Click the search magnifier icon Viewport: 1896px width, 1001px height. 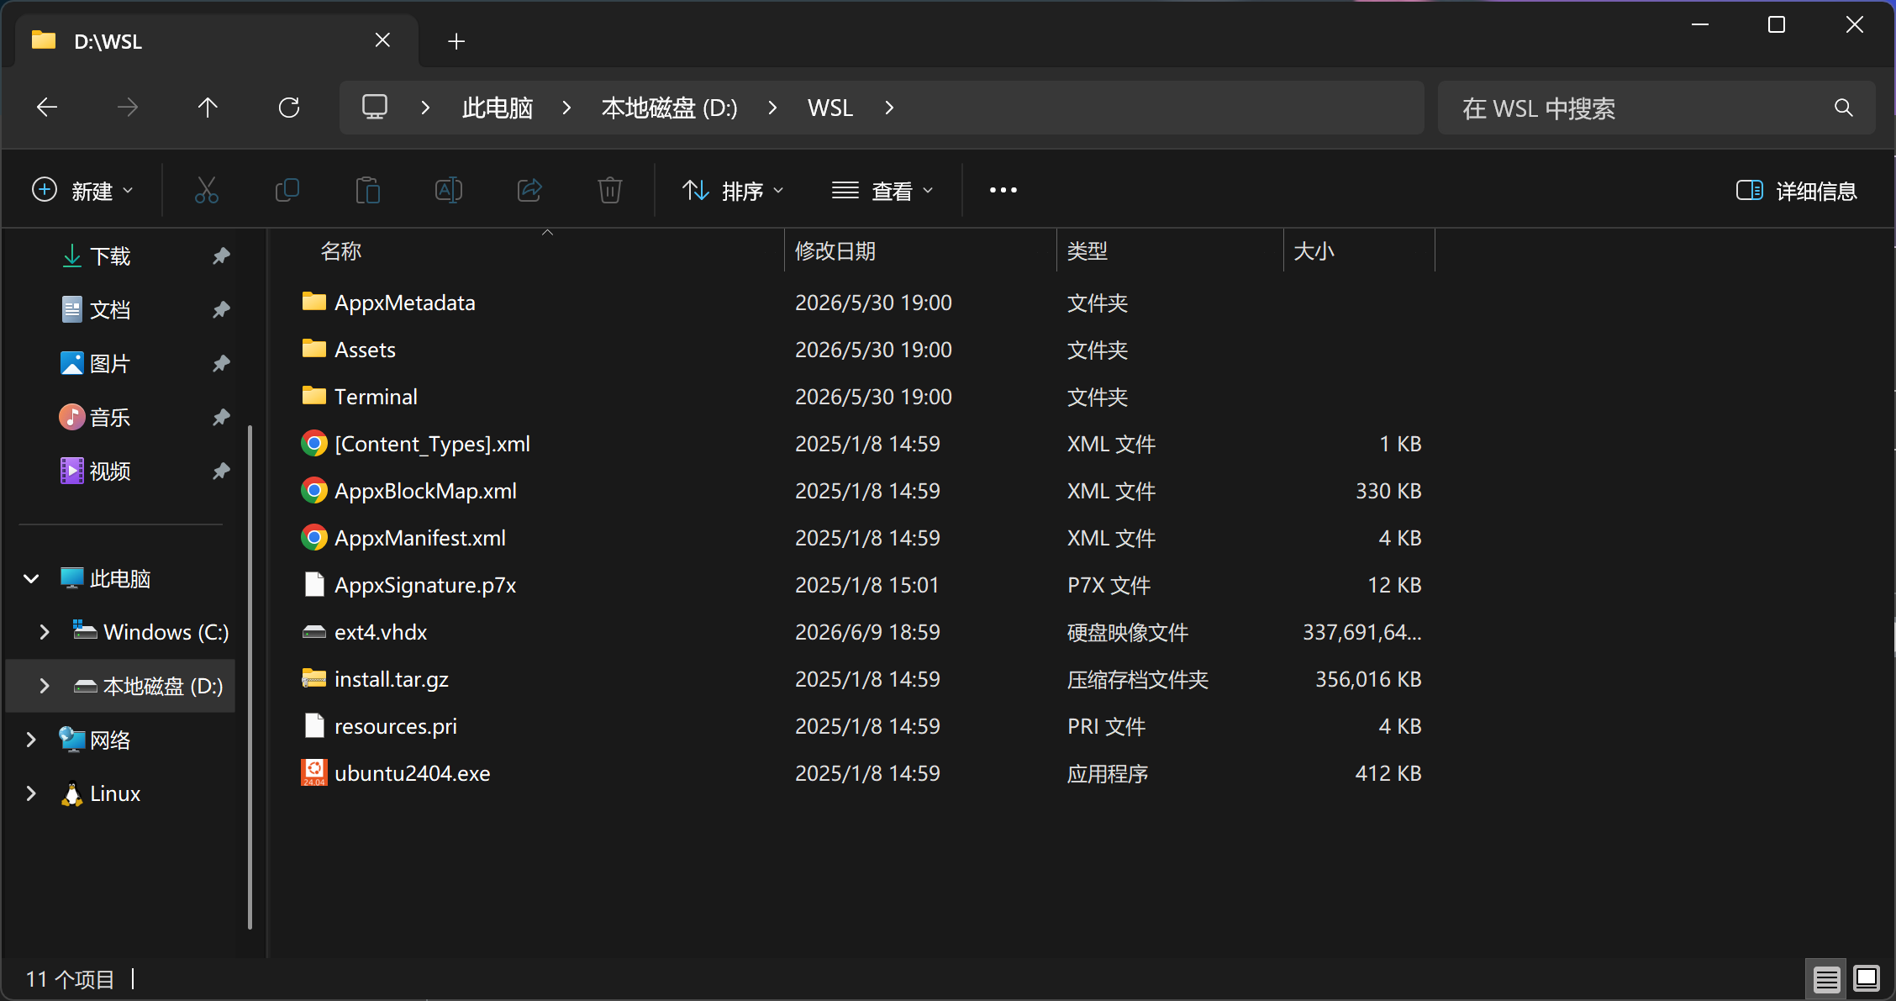click(x=1844, y=108)
